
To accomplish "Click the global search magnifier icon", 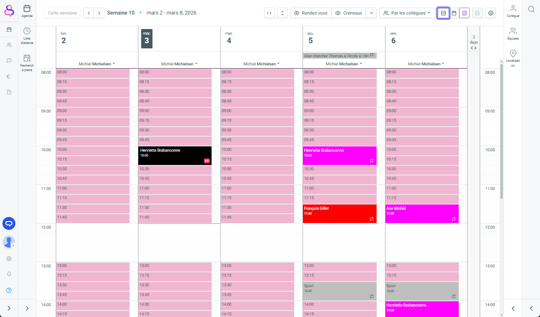I will pos(531,9).
